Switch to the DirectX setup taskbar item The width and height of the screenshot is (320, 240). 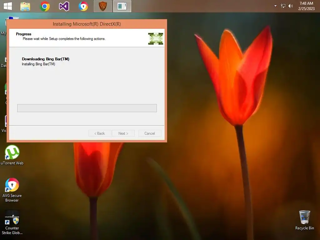pyautogui.click(x=122, y=6)
